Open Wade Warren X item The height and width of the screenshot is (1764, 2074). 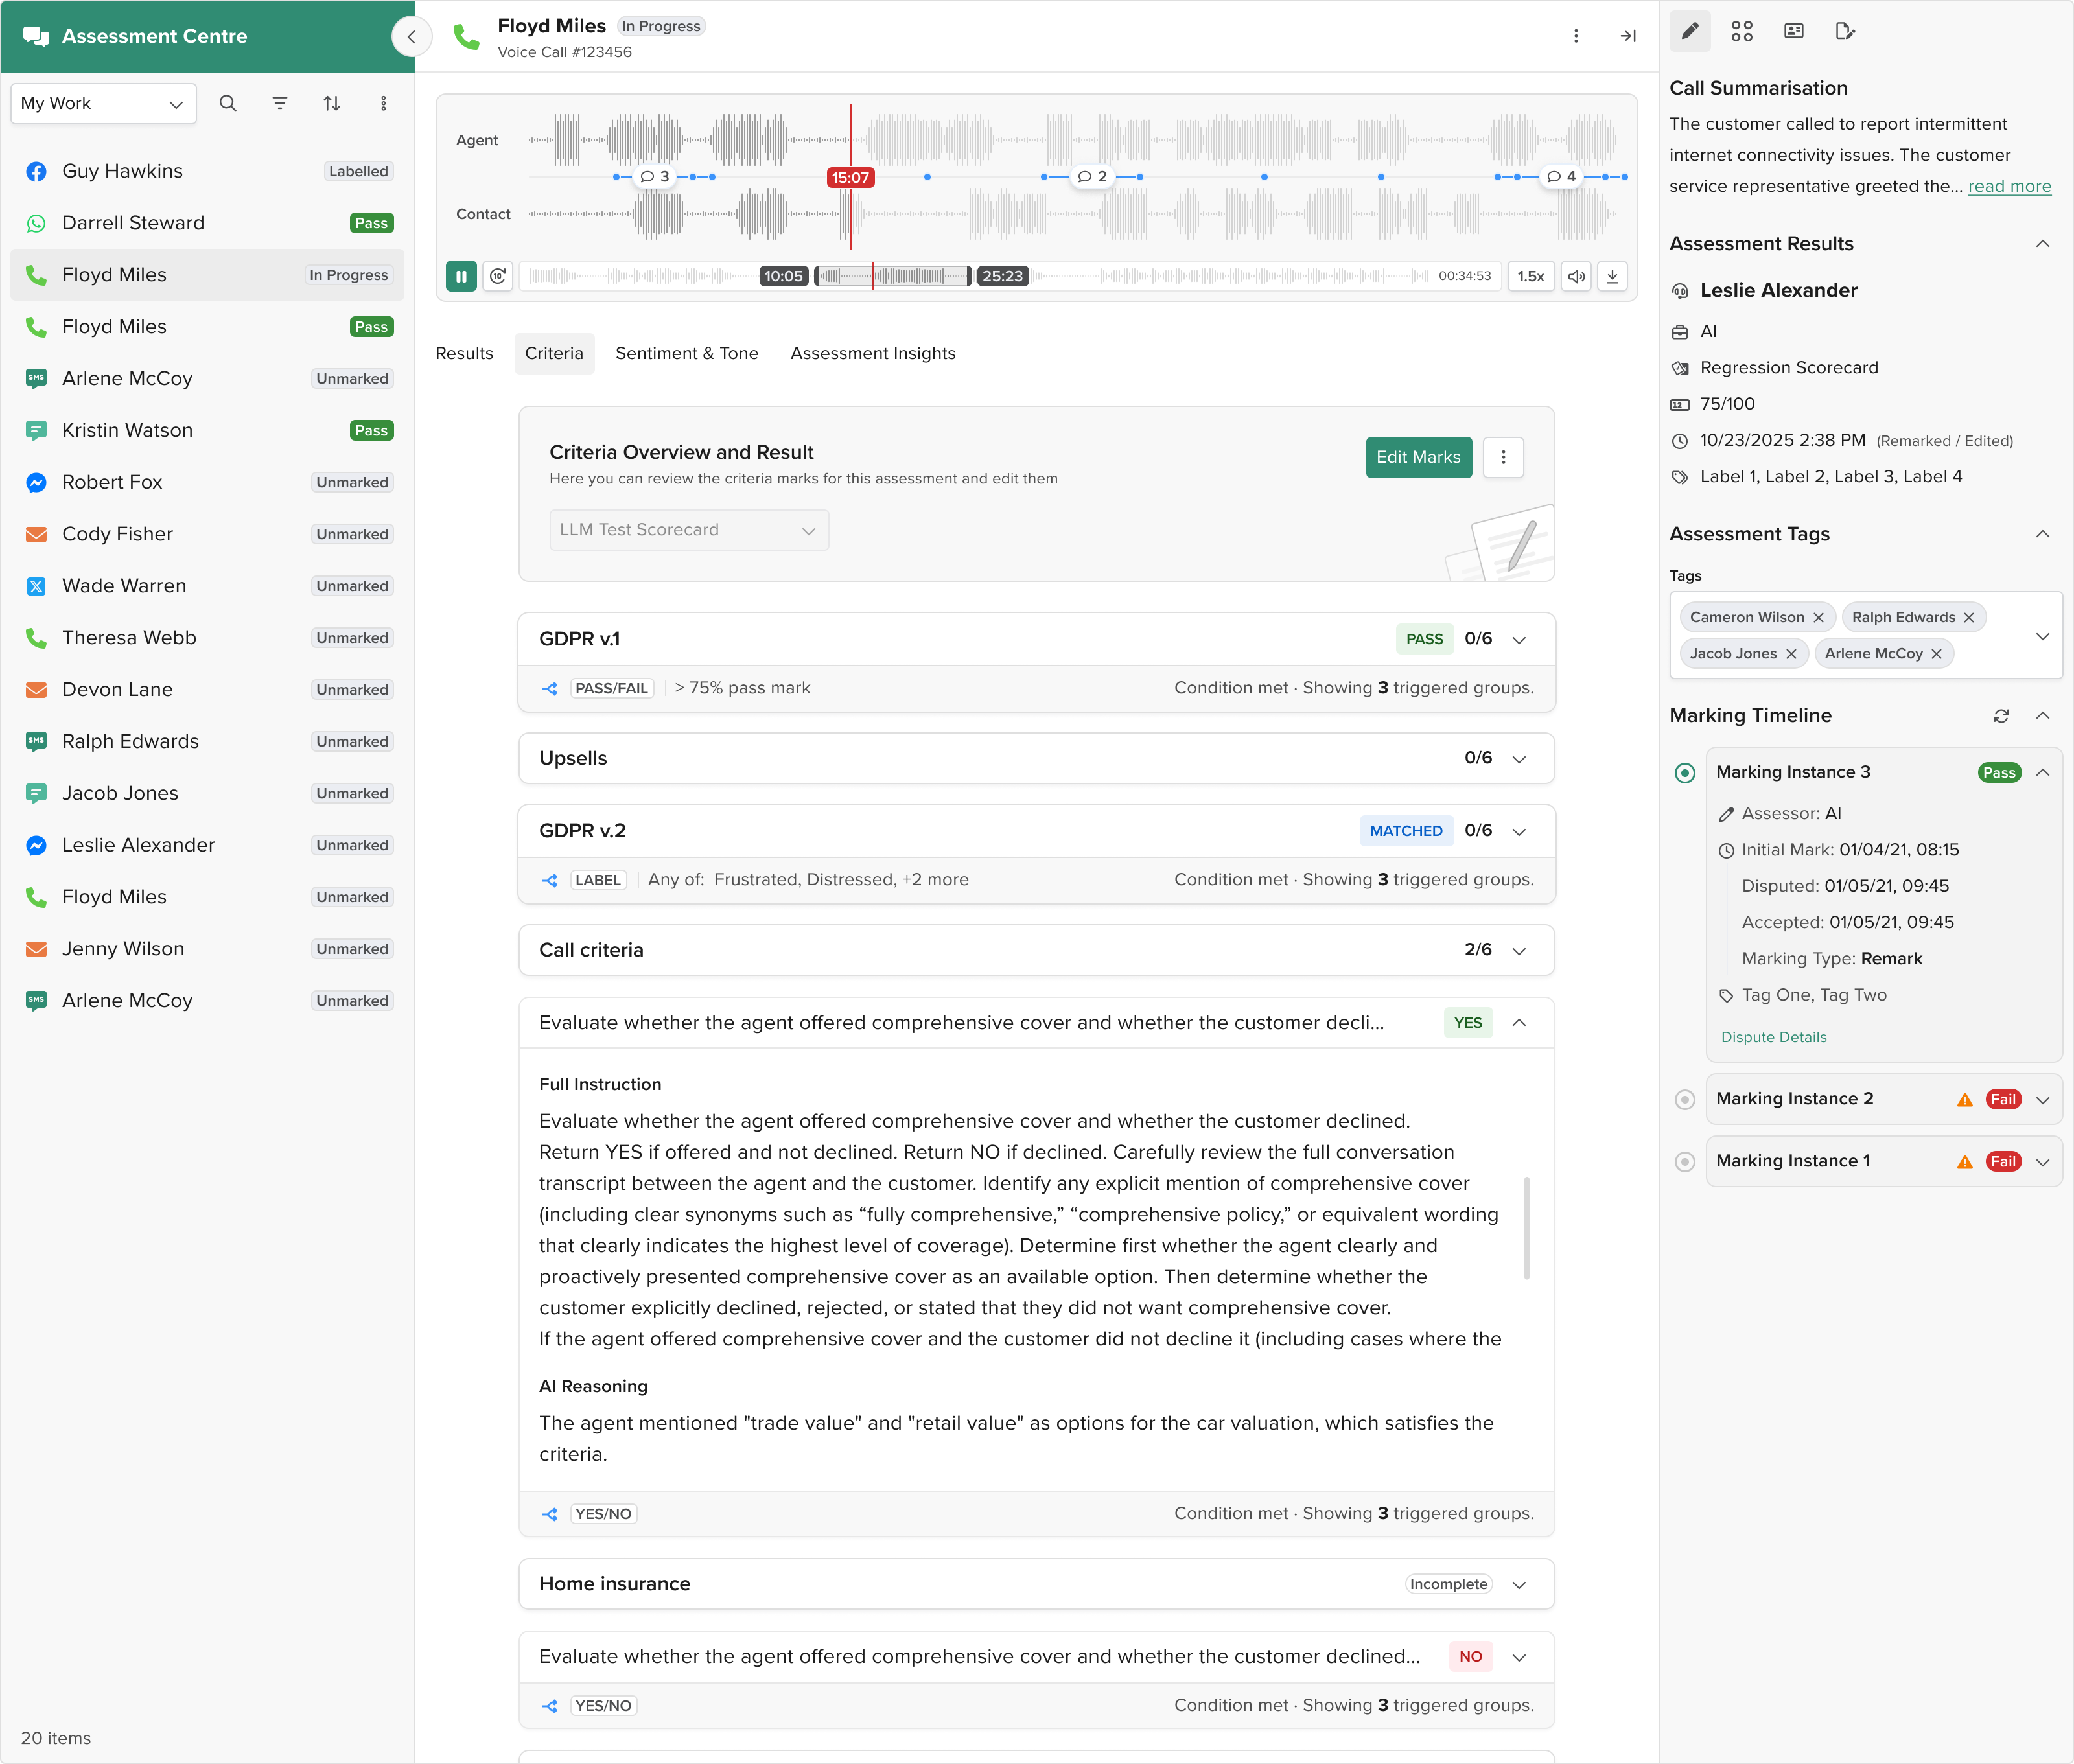(x=207, y=586)
